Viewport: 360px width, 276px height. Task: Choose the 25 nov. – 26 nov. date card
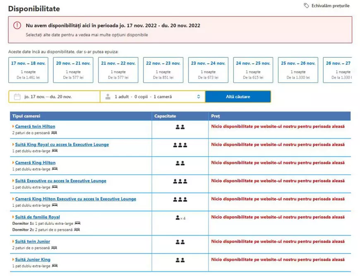(x=298, y=70)
